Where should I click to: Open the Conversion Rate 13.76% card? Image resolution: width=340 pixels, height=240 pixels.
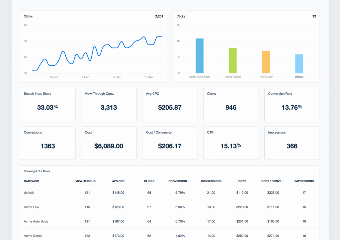[292, 104]
